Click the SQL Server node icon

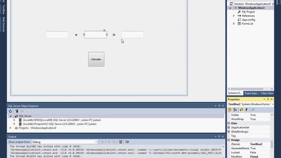(16, 116)
